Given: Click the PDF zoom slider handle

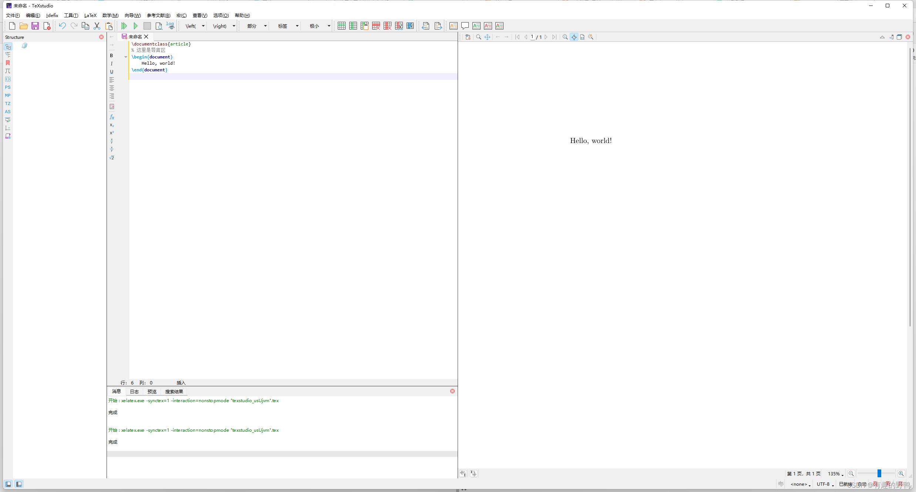Looking at the screenshot, I should tap(879, 474).
